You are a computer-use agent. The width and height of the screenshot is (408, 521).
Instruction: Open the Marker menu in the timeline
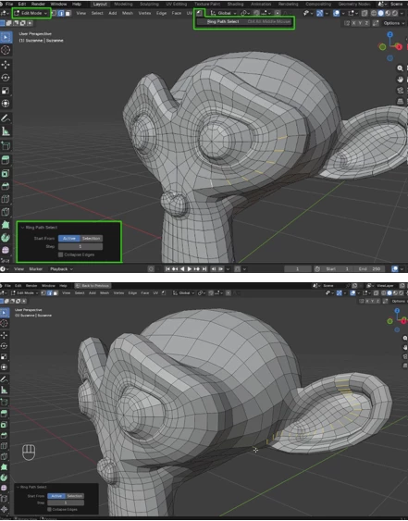(35, 268)
